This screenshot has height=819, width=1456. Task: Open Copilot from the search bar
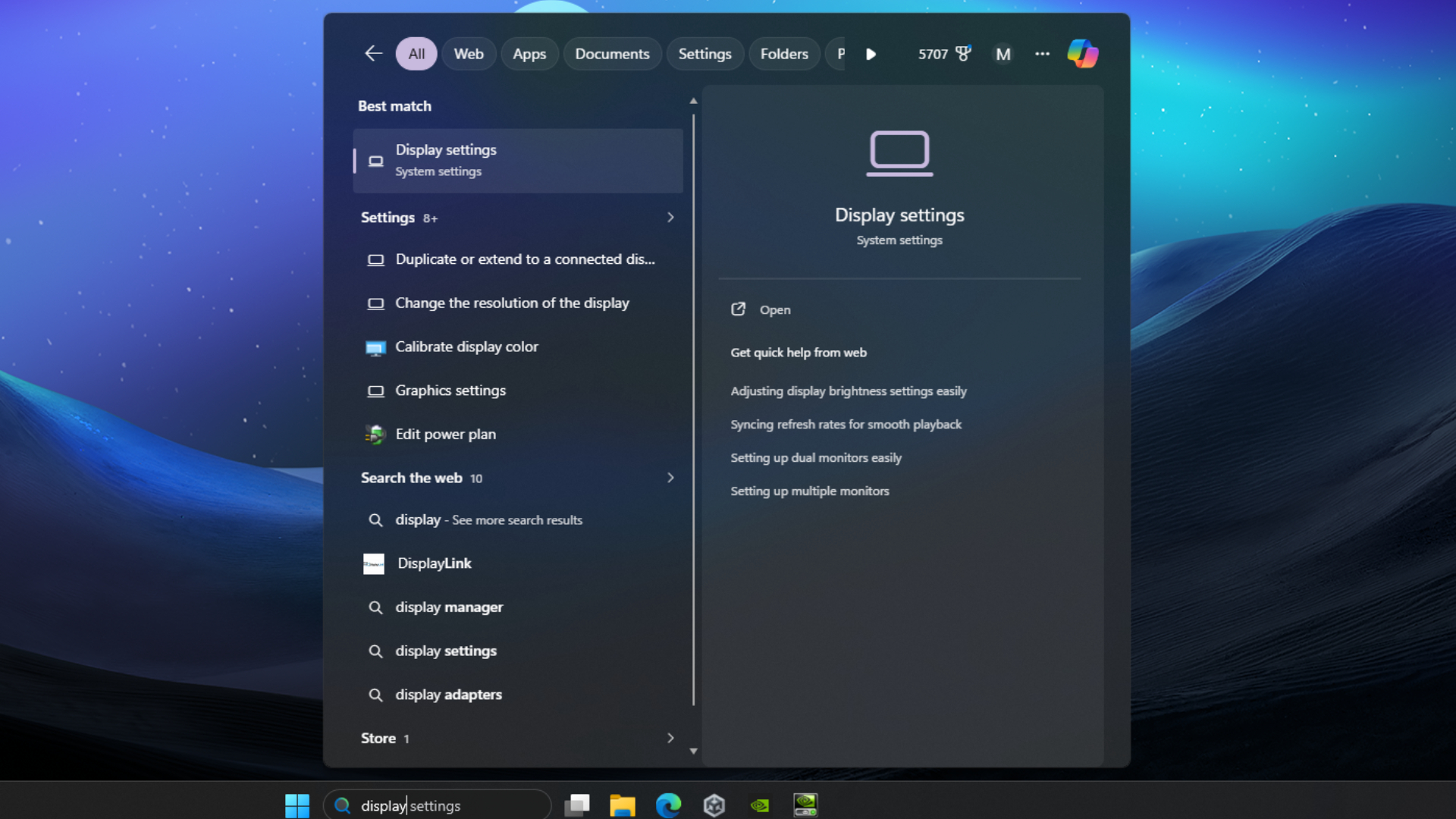tap(1083, 54)
